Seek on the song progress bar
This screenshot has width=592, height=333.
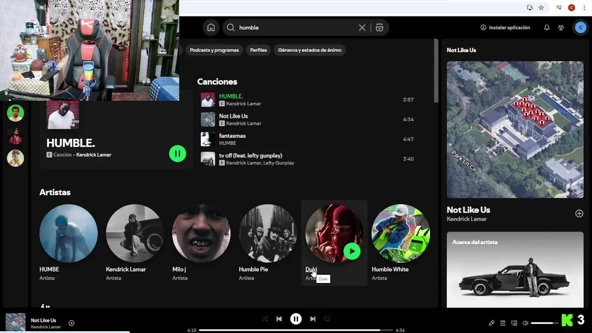pos(296,330)
